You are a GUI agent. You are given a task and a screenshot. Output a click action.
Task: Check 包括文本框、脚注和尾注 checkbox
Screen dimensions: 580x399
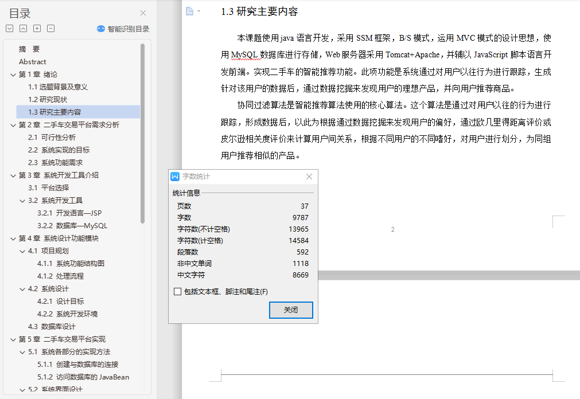coord(177,292)
